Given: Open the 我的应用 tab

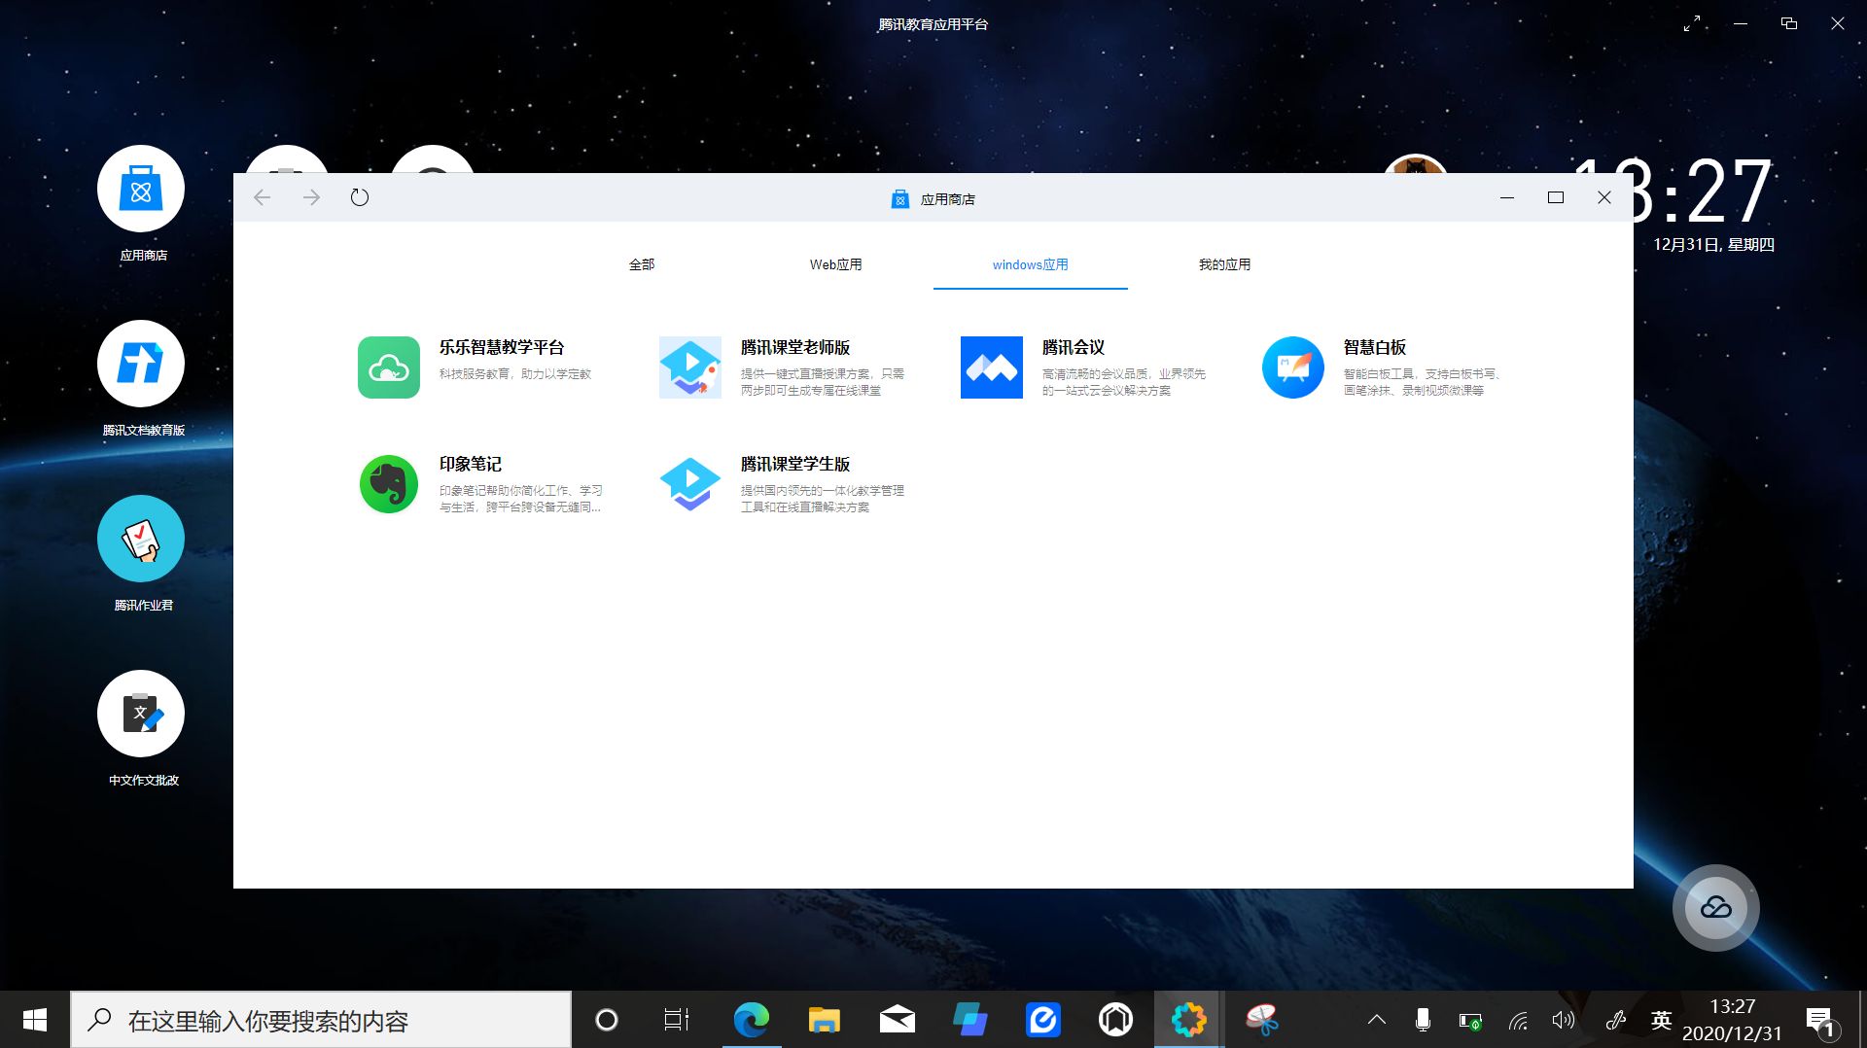Looking at the screenshot, I should point(1225,264).
